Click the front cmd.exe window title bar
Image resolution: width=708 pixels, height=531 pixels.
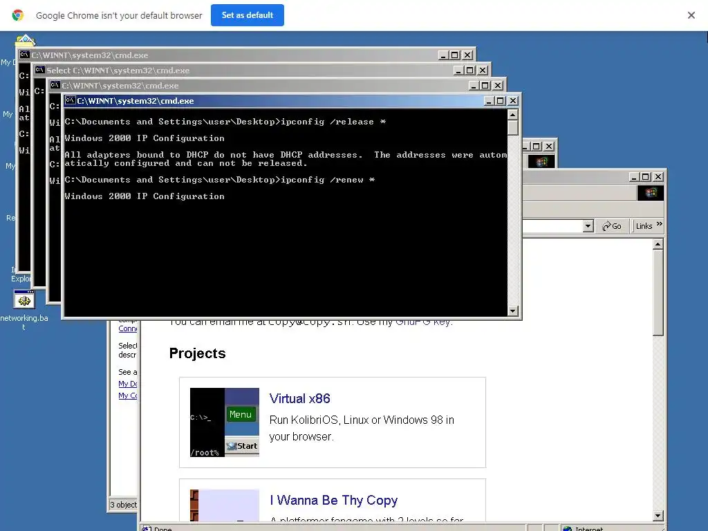[291, 100]
